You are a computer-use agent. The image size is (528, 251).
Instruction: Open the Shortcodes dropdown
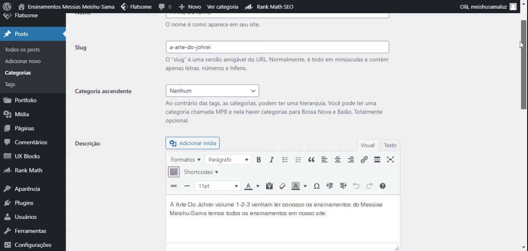201,172
